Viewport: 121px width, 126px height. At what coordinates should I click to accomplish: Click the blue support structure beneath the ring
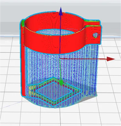pos(61,76)
